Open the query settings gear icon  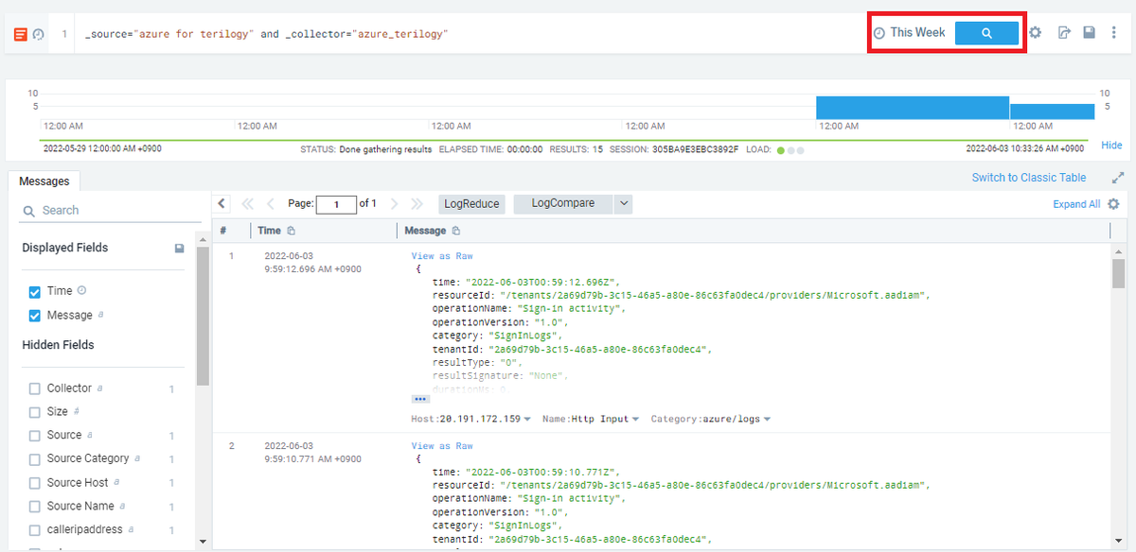1035,32
